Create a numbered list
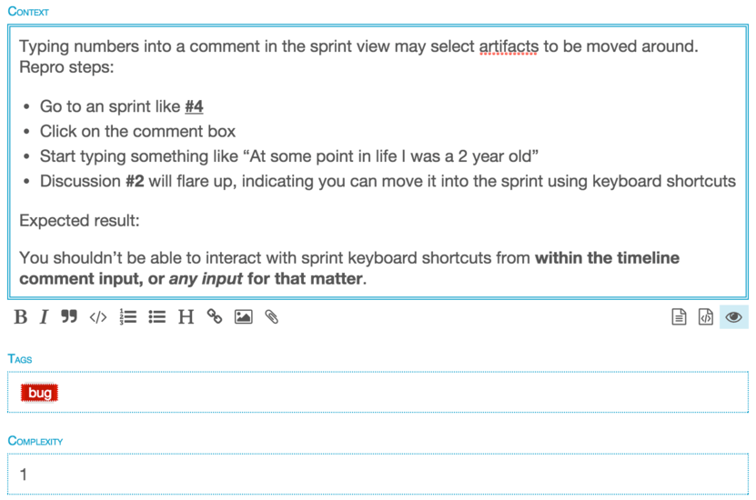The width and height of the screenshot is (756, 500). pyautogui.click(x=128, y=316)
